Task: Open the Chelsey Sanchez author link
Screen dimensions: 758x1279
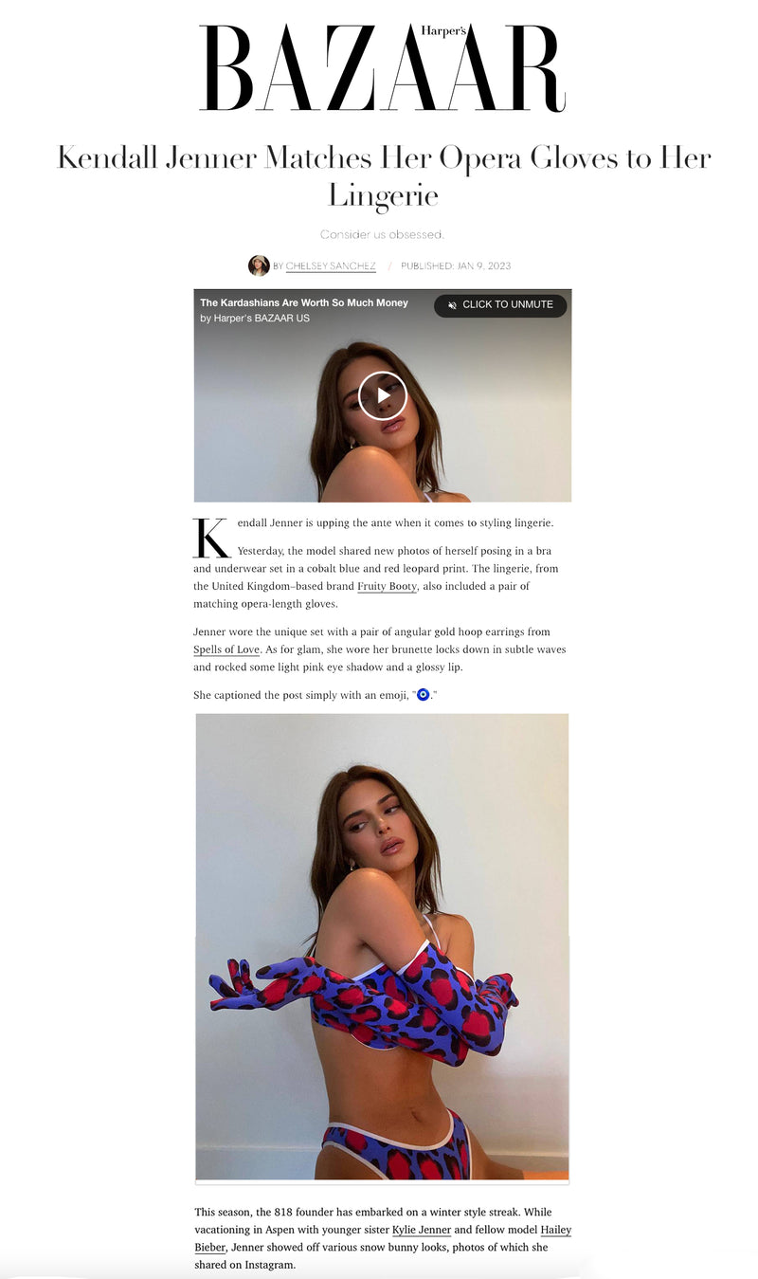Action: coord(331,265)
